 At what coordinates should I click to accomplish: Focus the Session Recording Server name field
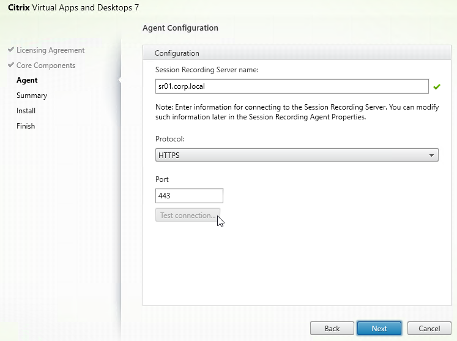coord(292,86)
